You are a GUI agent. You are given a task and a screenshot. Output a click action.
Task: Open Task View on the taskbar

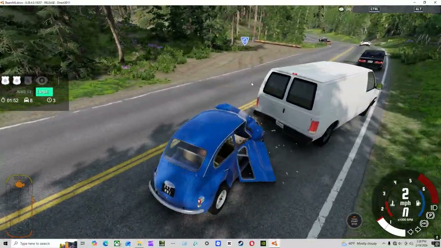point(82,244)
